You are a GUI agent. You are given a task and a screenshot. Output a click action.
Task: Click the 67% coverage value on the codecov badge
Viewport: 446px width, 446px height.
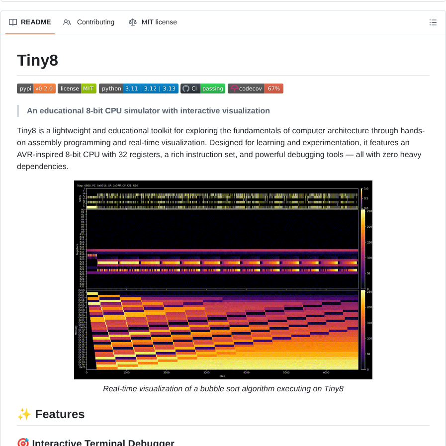273,89
